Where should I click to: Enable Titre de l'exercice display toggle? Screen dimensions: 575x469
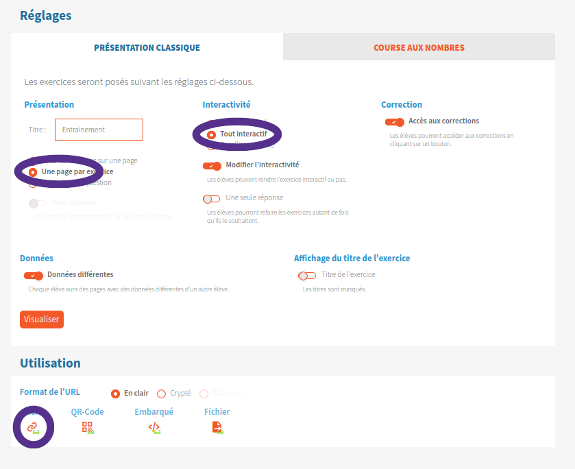[x=307, y=276]
